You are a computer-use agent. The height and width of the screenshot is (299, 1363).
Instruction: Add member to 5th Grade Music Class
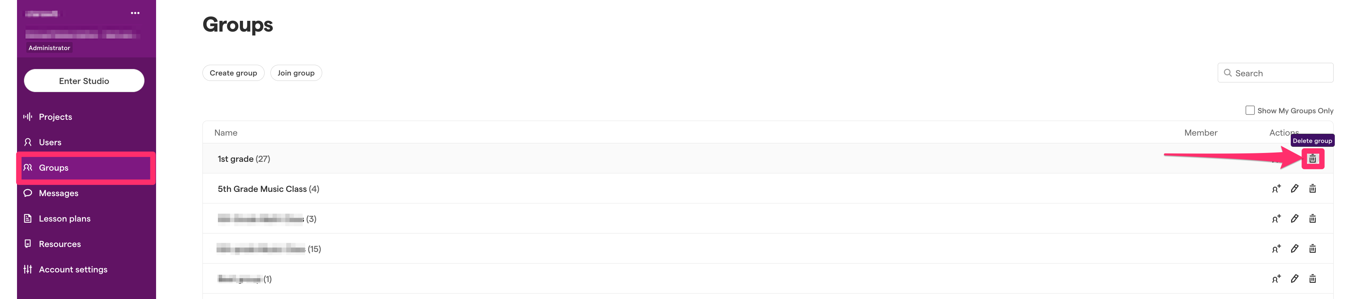click(1276, 189)
